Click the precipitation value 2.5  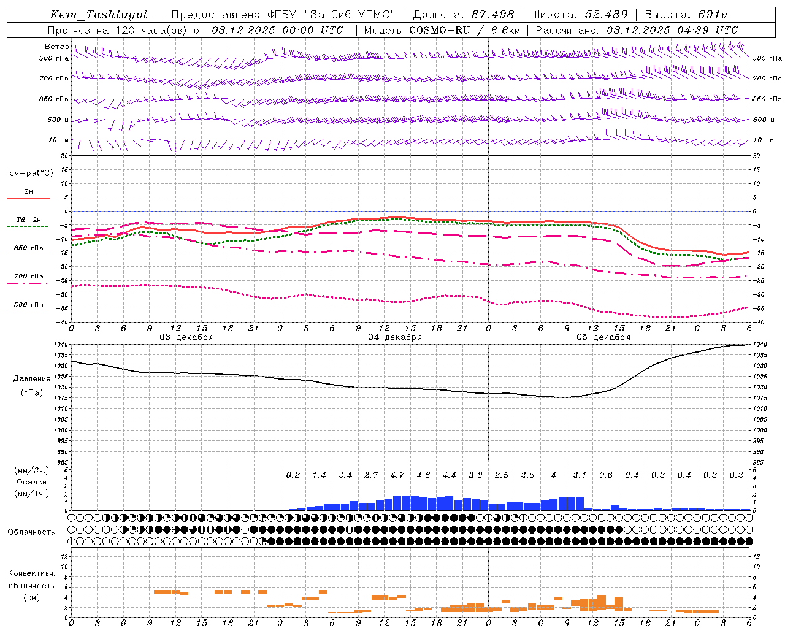point(502,475)
